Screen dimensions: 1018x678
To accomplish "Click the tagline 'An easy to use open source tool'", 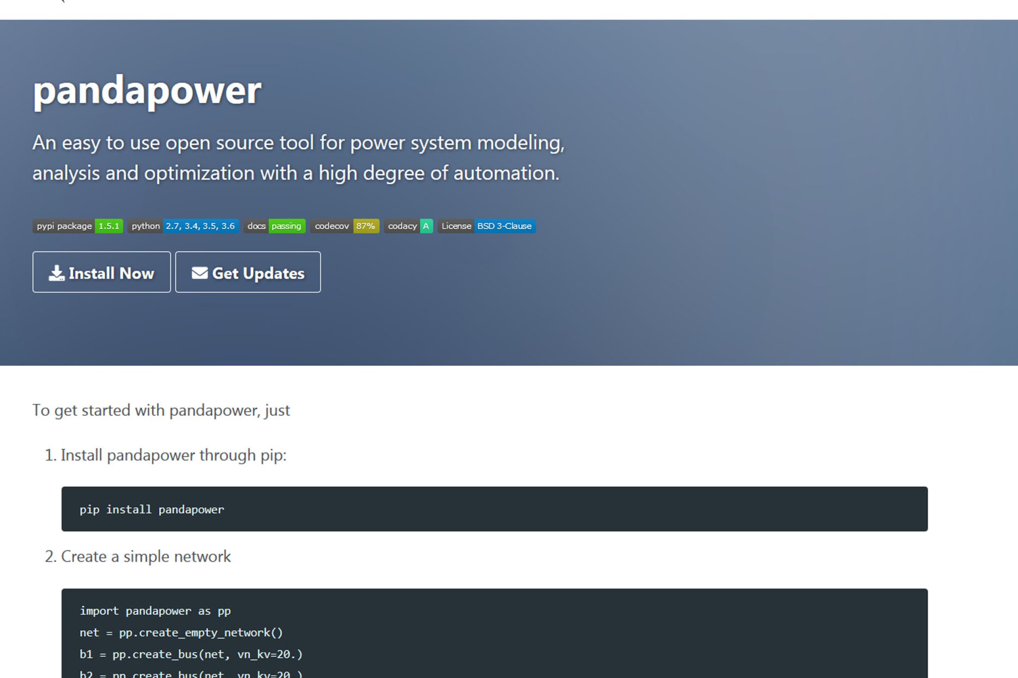I will click(299, 158).
